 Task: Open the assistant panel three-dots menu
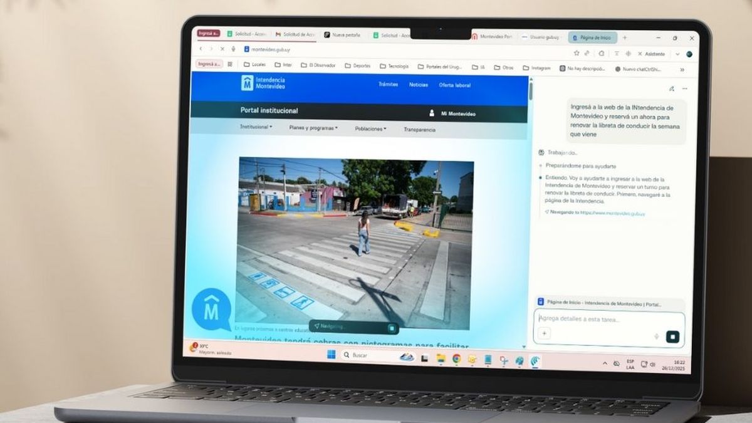click(x=684, y=89)
